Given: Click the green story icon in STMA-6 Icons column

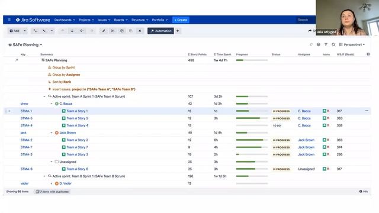Looking at the screenshot, I should (325, 169).
